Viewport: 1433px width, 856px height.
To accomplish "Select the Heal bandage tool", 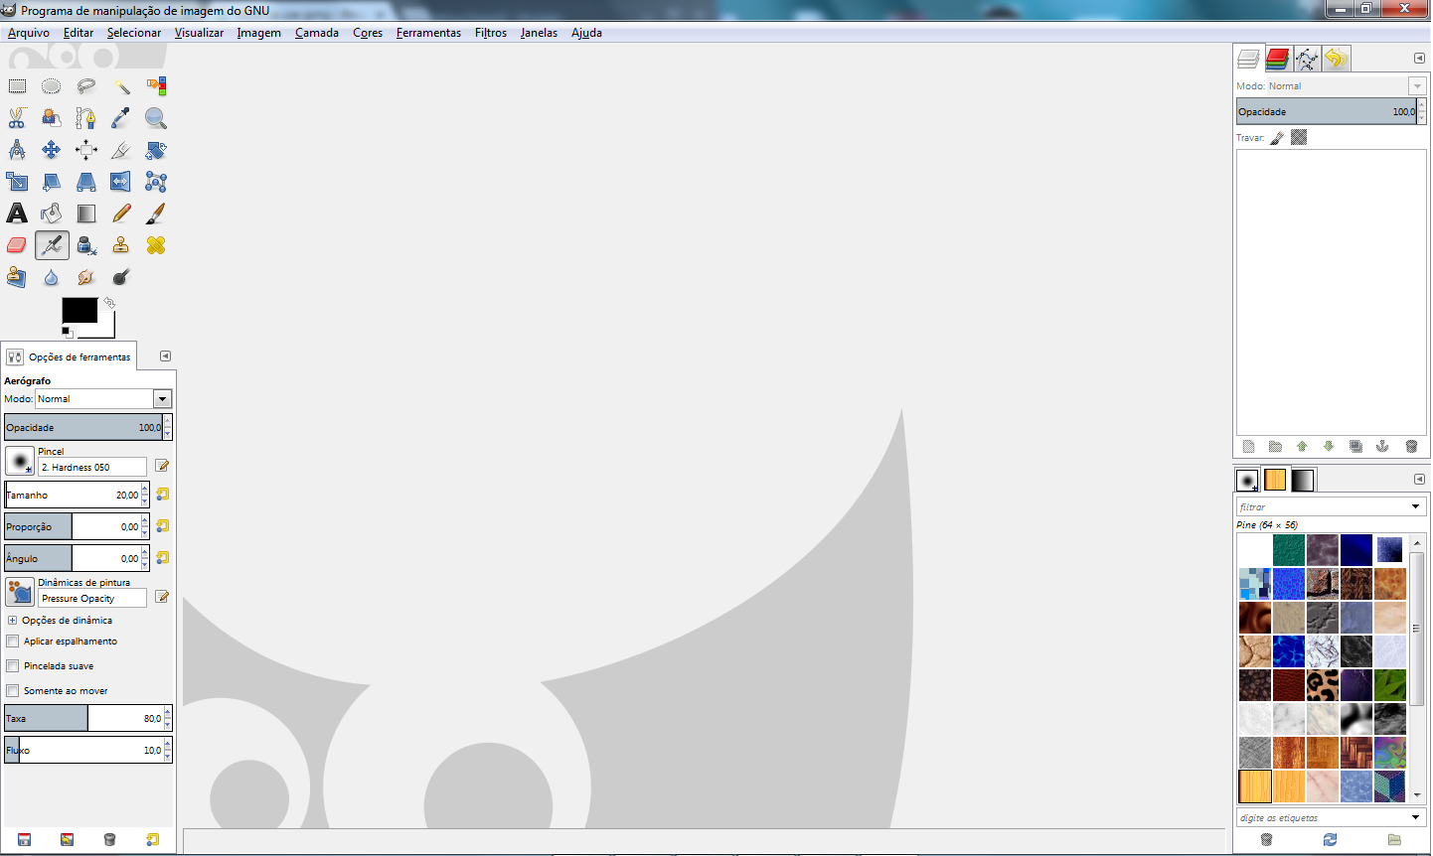I will [x=156, y=245].
